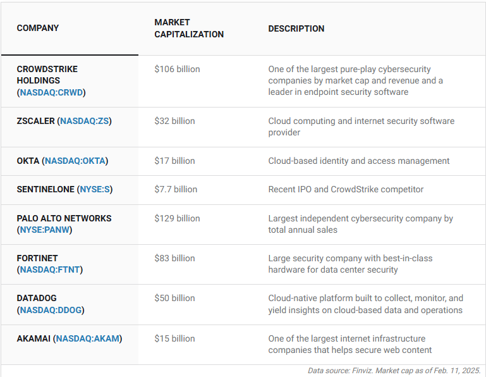Viewport: 486px width, 377px height.
Task: Click CrowdStrike's description about endpoint security software
Action: coord(356,81)
